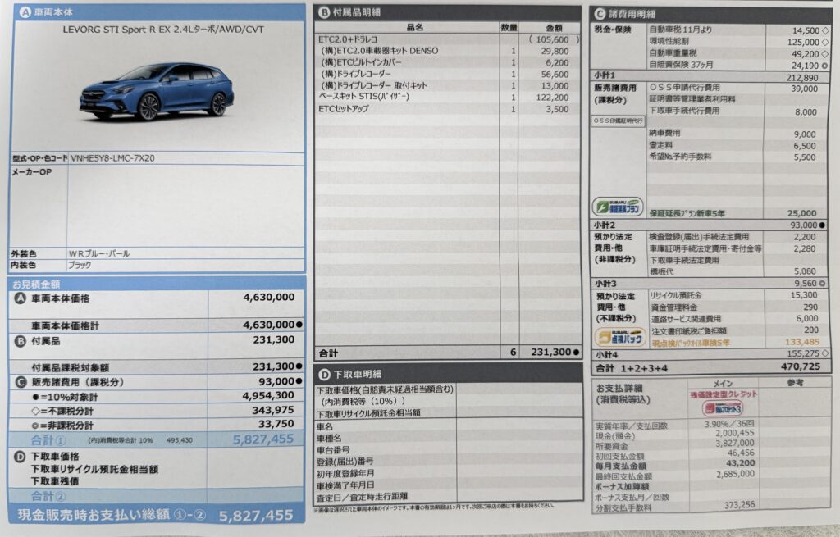This screenshot has height=537, width=840.
Task: Select the LEVORG STI Sport R EX model title
Action: point(163,30)
